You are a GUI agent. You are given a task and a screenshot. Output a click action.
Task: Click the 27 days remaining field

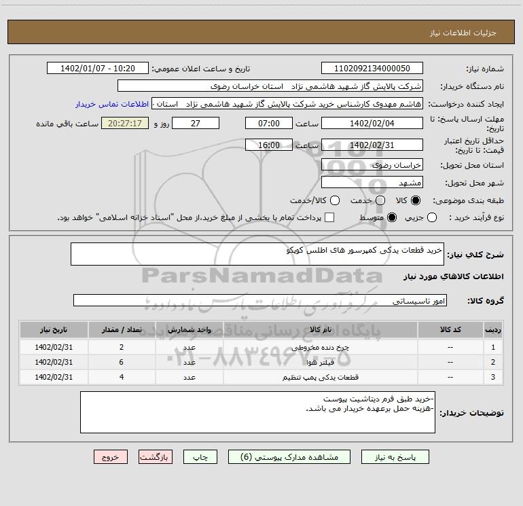tap(196, 123)
